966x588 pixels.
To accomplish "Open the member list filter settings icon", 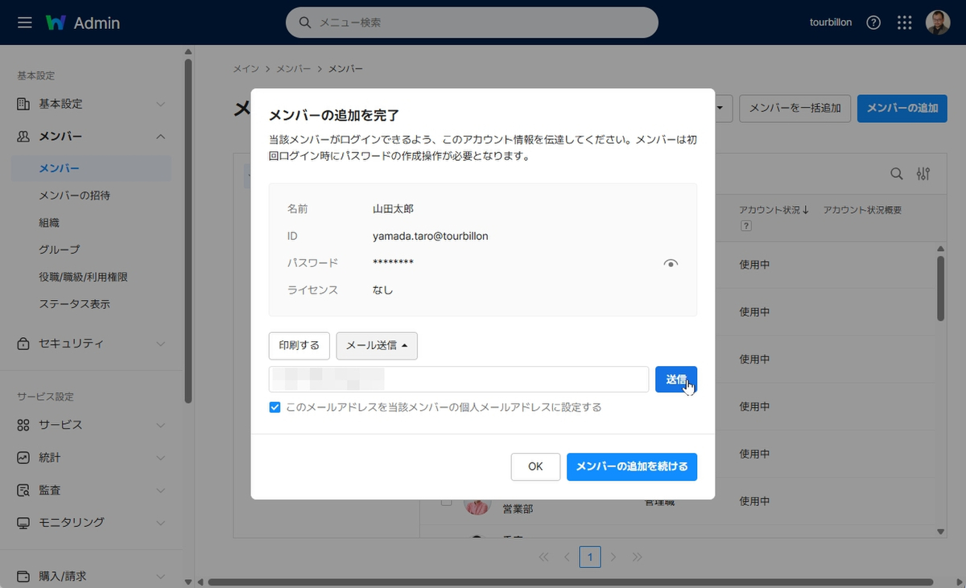I will point(923,174).
